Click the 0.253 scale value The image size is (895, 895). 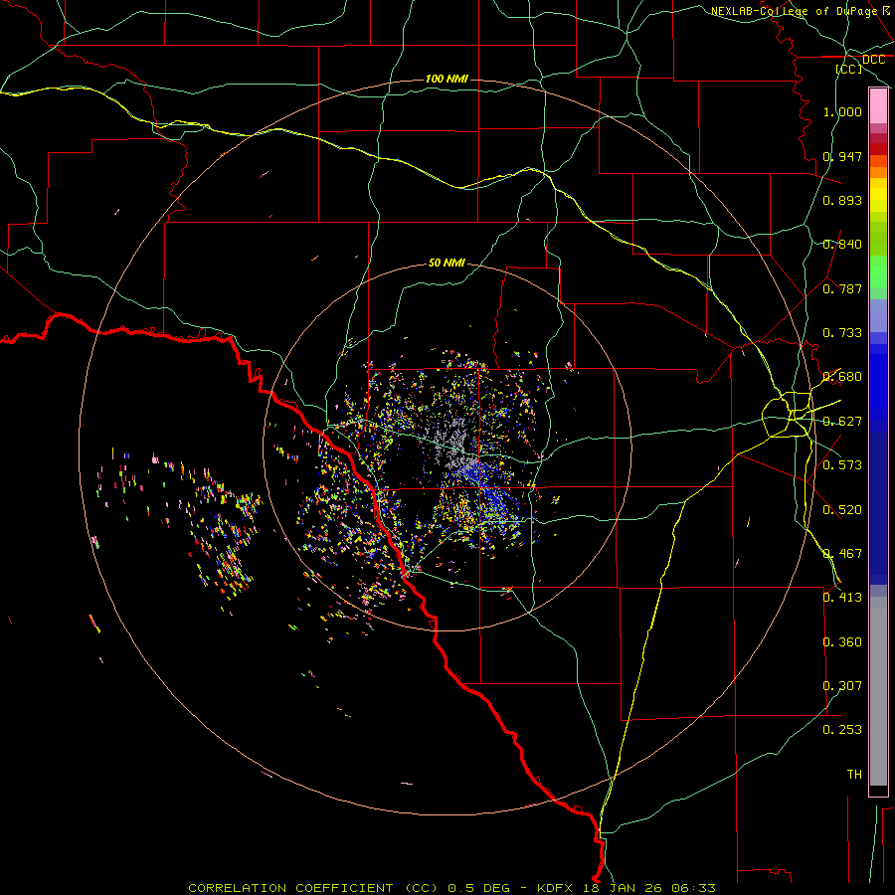point(842,730)
